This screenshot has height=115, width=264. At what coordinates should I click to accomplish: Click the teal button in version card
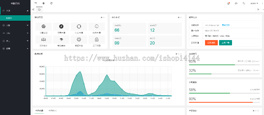pyautogui.click(x=226, y=43)
